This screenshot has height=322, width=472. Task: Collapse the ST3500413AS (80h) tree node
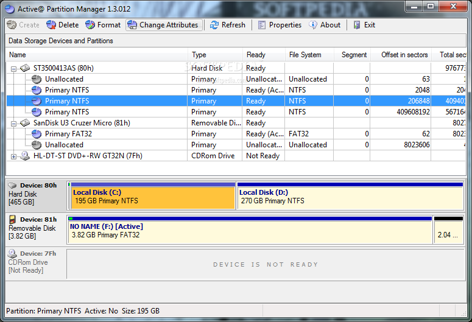click(x=13, y=69)
